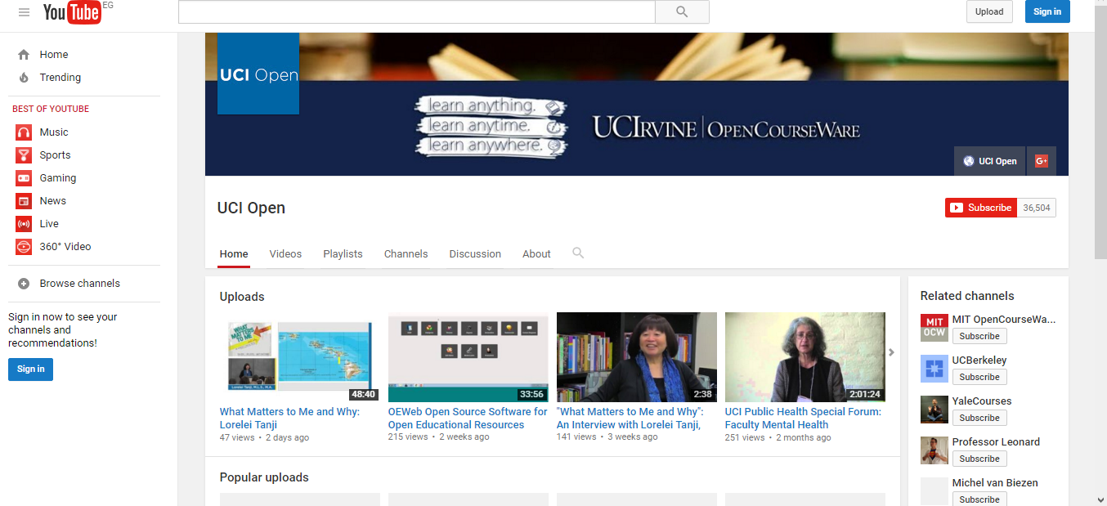Click Sign in button in header

[x=1047, y=11]
